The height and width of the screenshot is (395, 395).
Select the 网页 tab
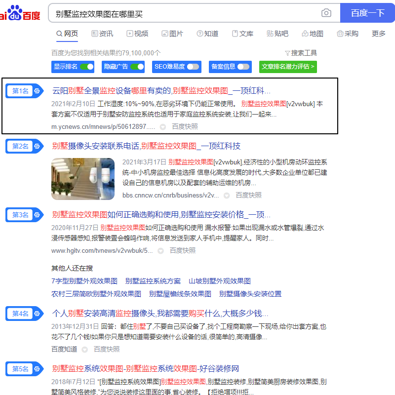67,34
